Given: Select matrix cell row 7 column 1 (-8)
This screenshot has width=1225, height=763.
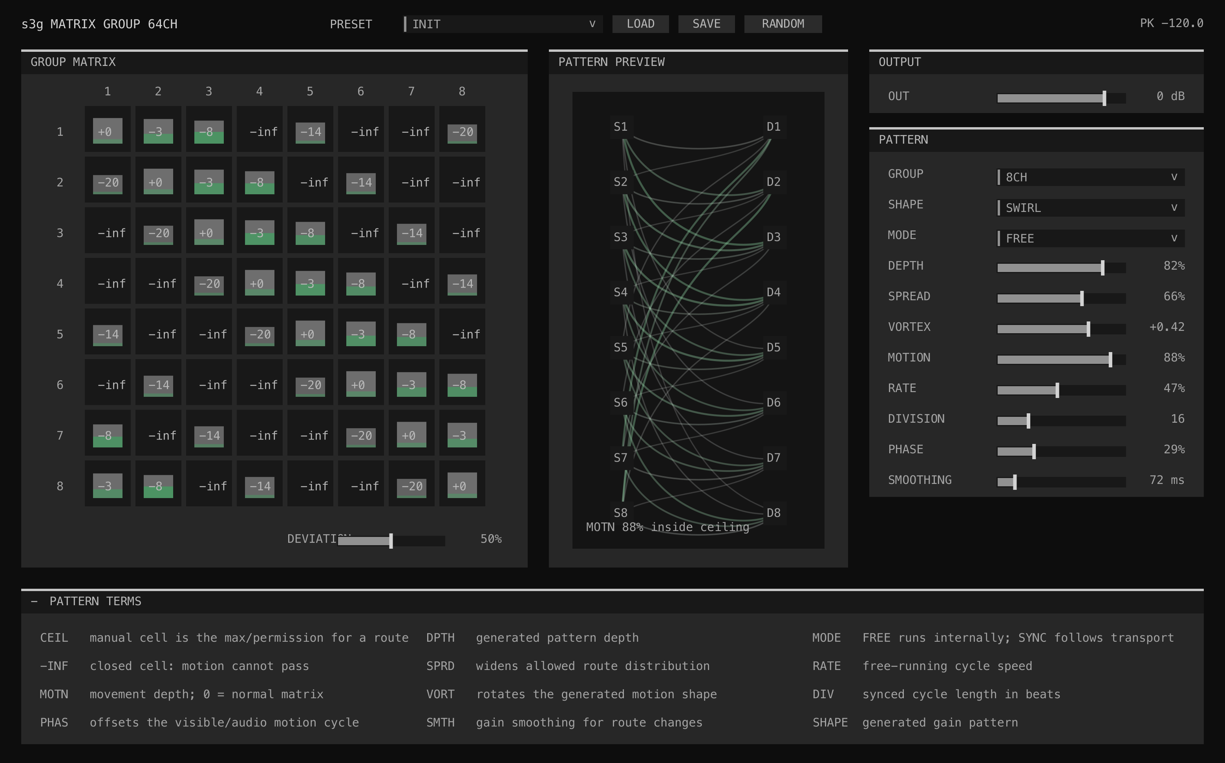Looking at the screenshot, I should pyautogui.click(x=108, y=433).
